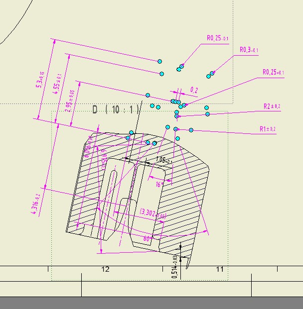Screen dimensions: 303x309
Task: Click the R1±0,2 radius dimension text
Action: point(268,129)
